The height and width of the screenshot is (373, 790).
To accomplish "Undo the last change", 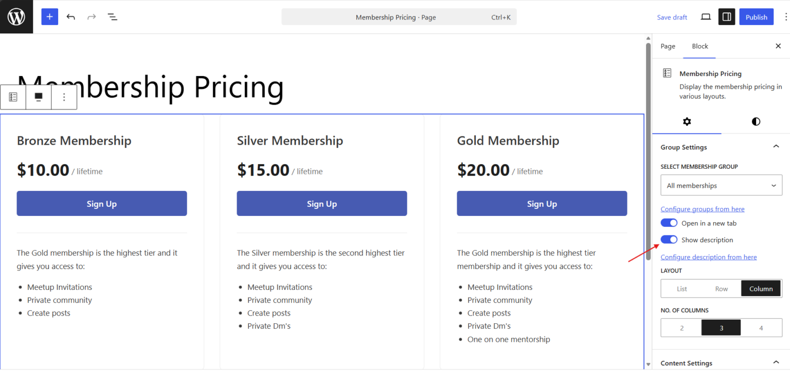I will tap(71, 17).
